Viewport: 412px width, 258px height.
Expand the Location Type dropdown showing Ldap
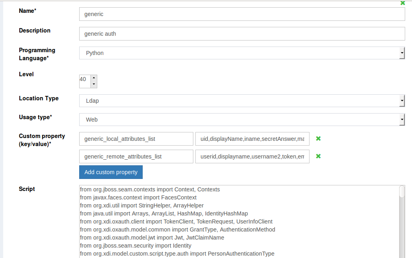click(242, 101)
